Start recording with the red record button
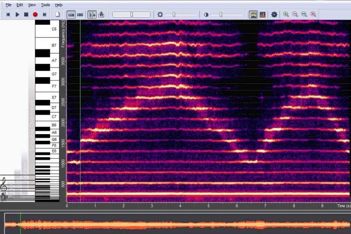The width and height of the screenshot is (351, 234). [x=35, y=14]
